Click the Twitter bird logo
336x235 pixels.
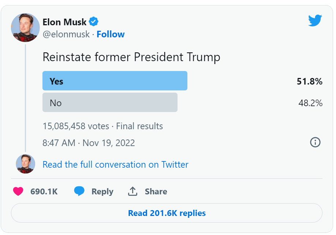315,21
